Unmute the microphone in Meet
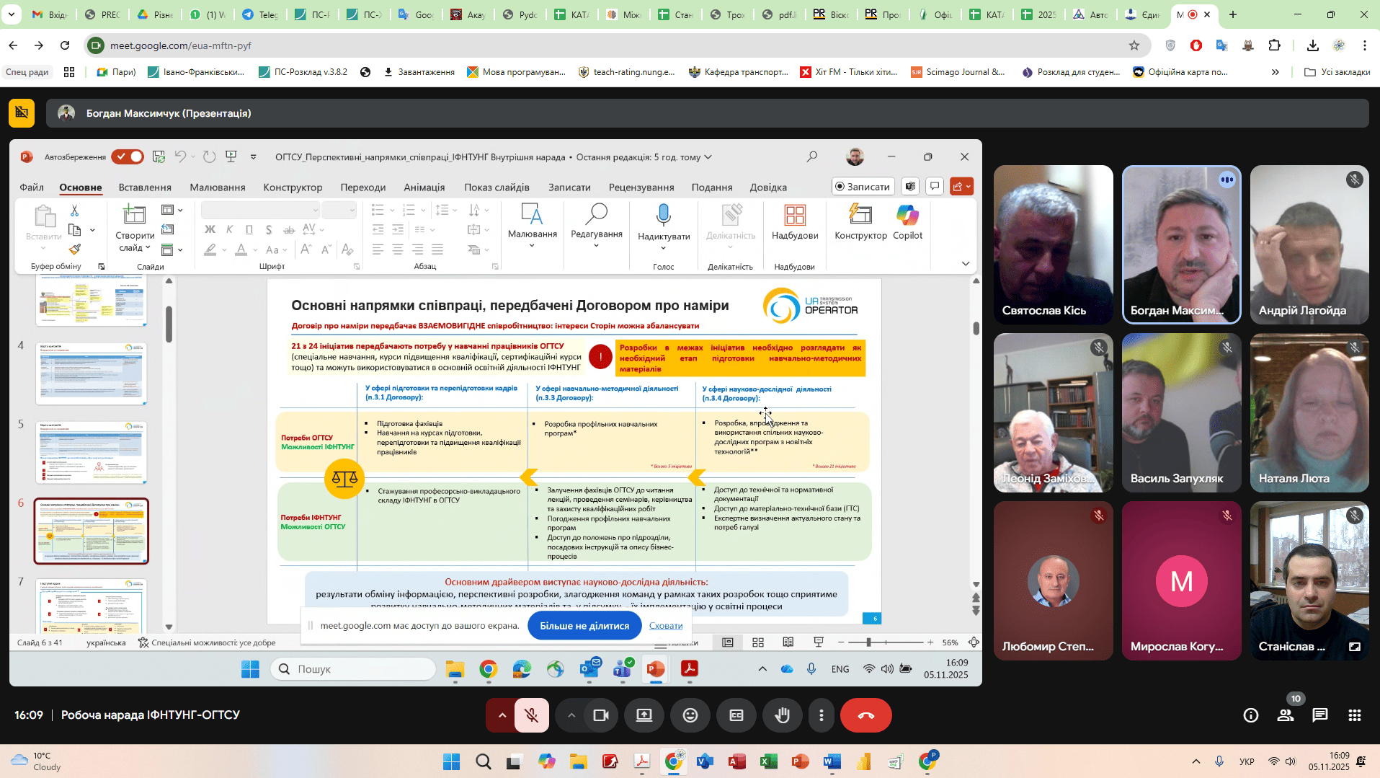Screen dimensions: 1380x778 pyautogui.click(x=532, y=715)
